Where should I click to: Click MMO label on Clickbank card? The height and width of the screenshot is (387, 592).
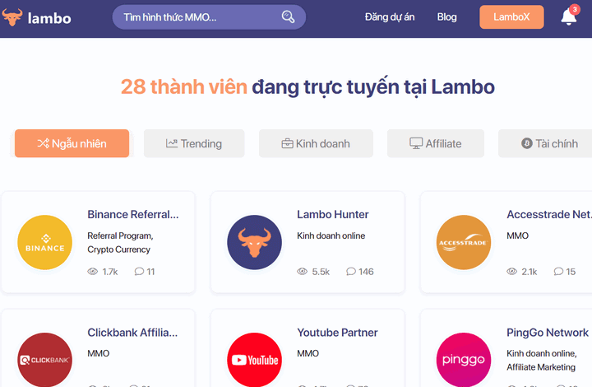click(x=99, y=353)
